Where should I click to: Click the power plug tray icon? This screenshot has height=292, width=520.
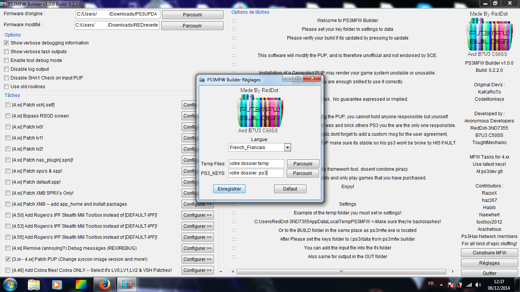pos(460,284)
